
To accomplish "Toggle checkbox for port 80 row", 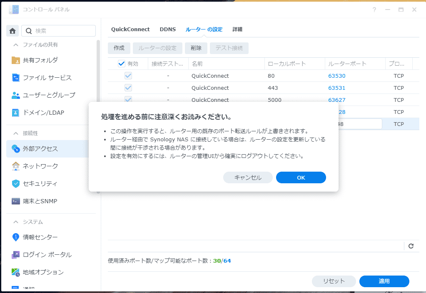I will coord(128,76).
